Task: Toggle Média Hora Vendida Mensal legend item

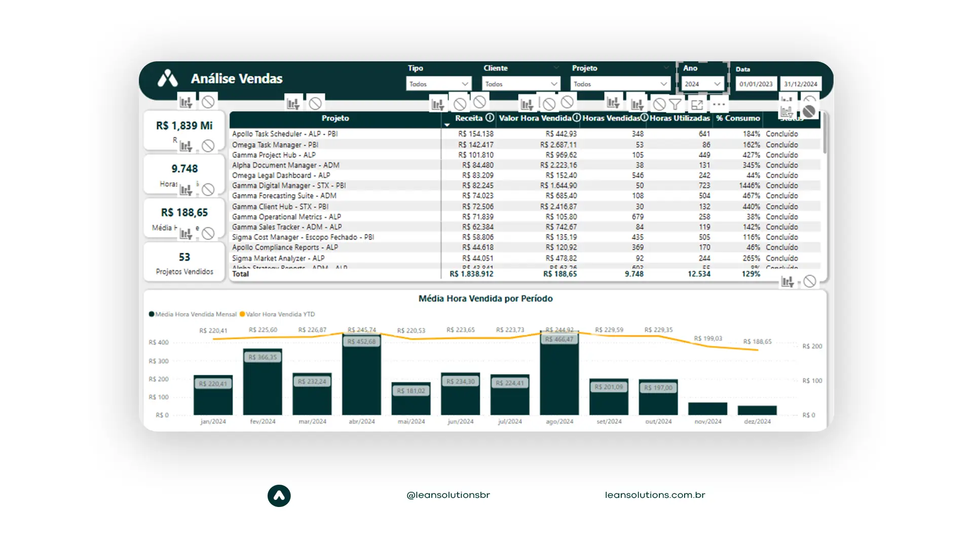Action: (193, 314)
